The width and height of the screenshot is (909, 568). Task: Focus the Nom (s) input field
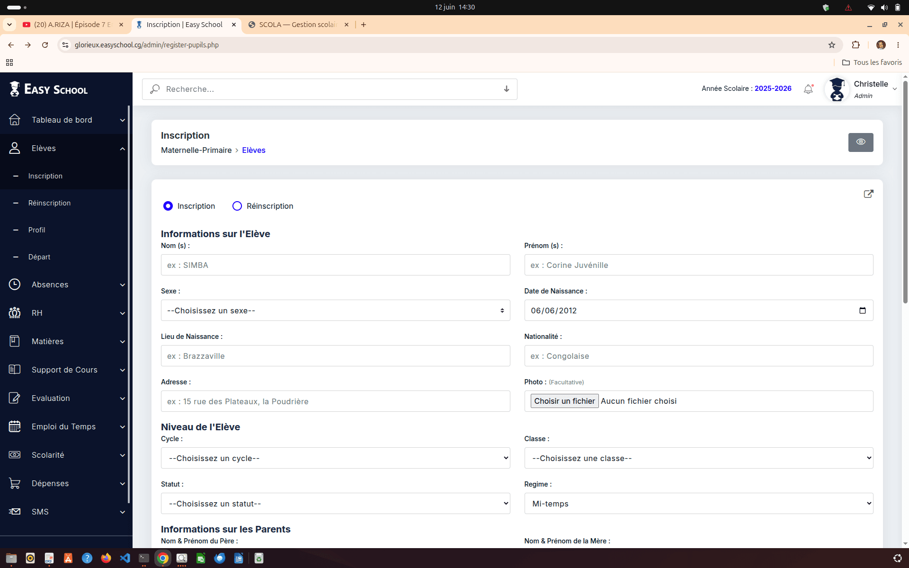(x=335, y=265)
